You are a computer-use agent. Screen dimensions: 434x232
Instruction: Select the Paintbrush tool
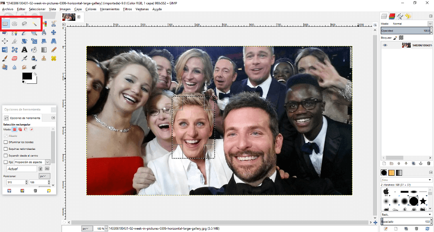click(5, 58)
